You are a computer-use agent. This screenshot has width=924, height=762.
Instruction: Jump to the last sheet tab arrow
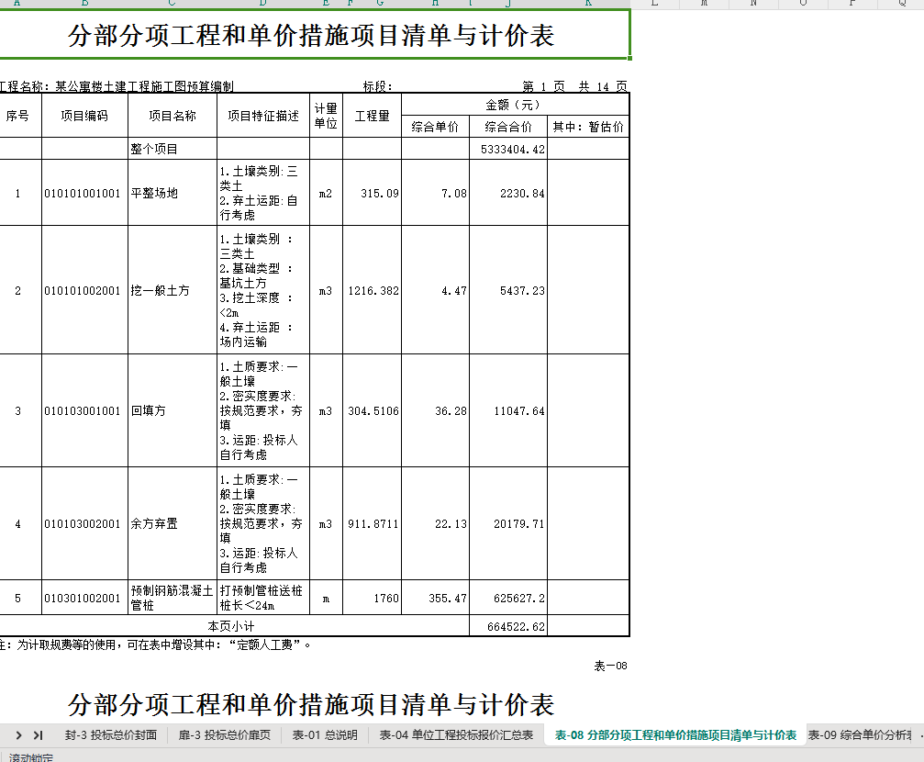(39, 734)
